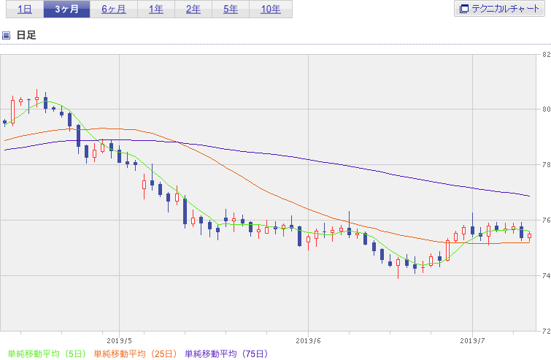Viewport: 551px width, 360px height.
Task: Click the 日足 heading text
Action: tap(26, 35)
